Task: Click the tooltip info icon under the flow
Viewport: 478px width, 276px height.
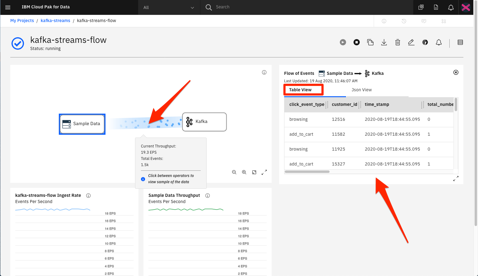Action: point(143,179)
